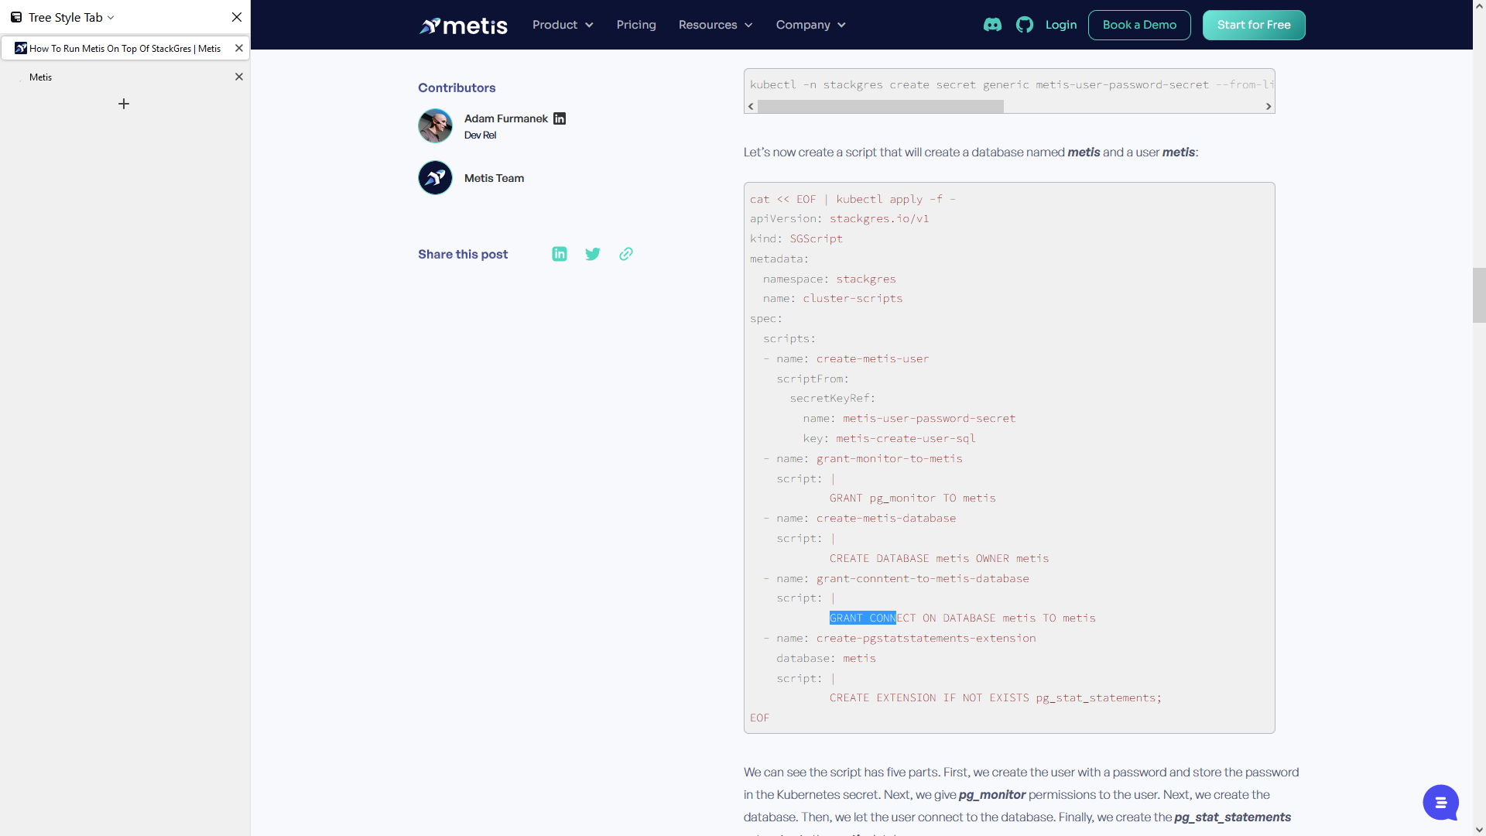Expand the Company dropdown menu
The image size is (1486, 836).
[x=810, y=25]
